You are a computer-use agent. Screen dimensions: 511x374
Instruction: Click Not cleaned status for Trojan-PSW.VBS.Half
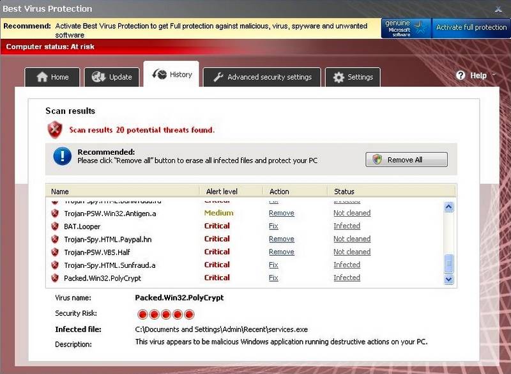tap(352, 252)
